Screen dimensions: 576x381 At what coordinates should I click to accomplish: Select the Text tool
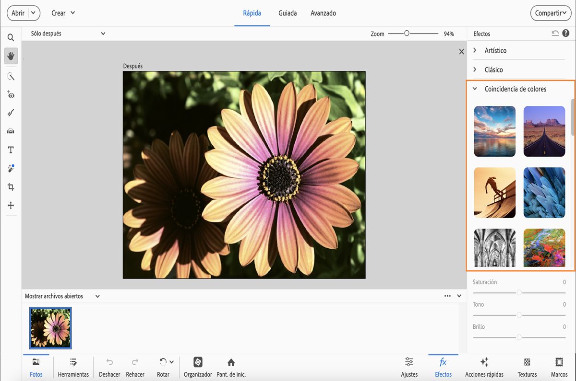[x=11, y=150]
